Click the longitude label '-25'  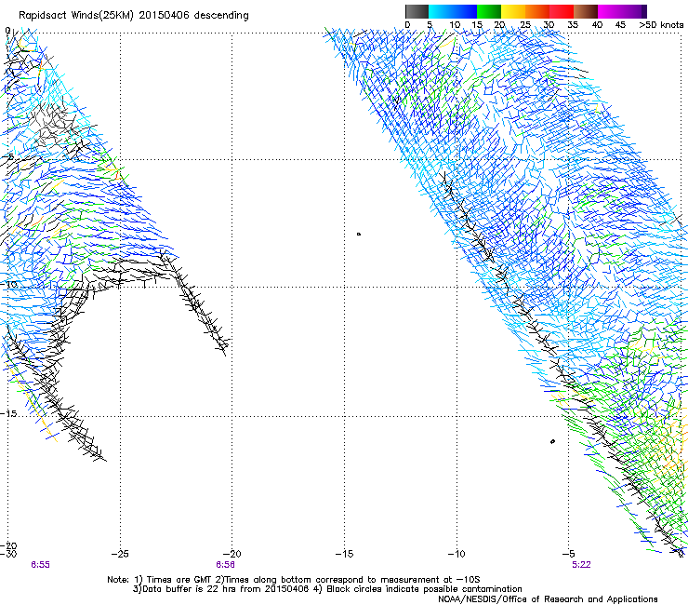coord(120,554)
